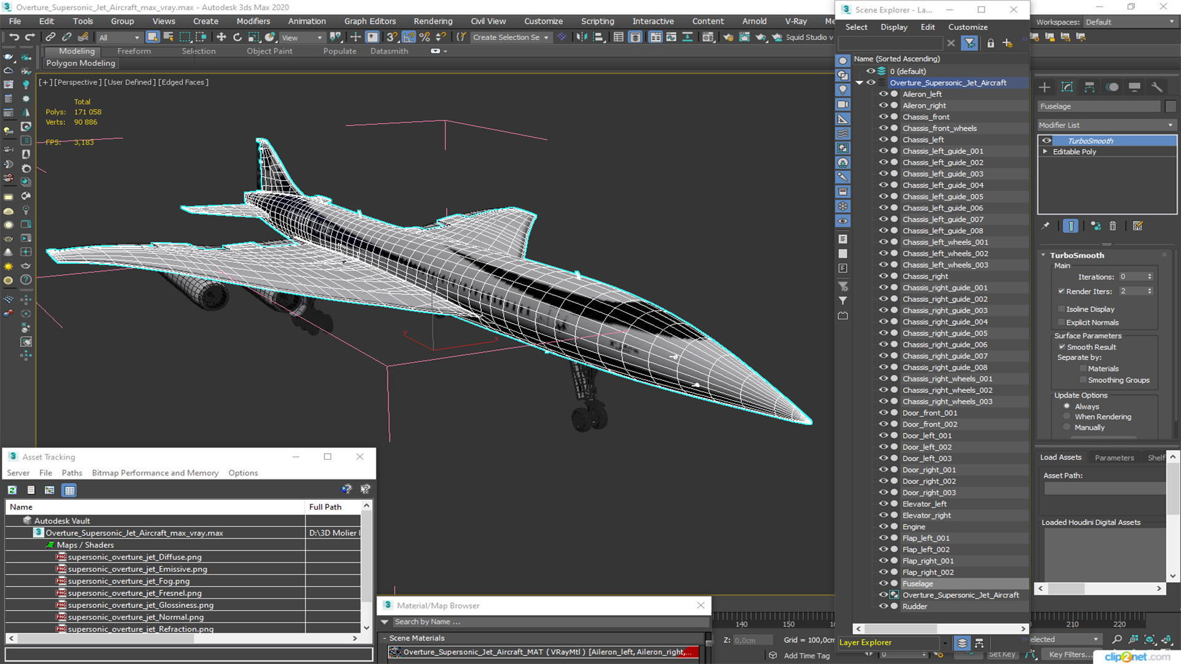Click the Polygon Modeling button
The width and height of the screenshot is (1181, 664).
click(x=81, y=63)
